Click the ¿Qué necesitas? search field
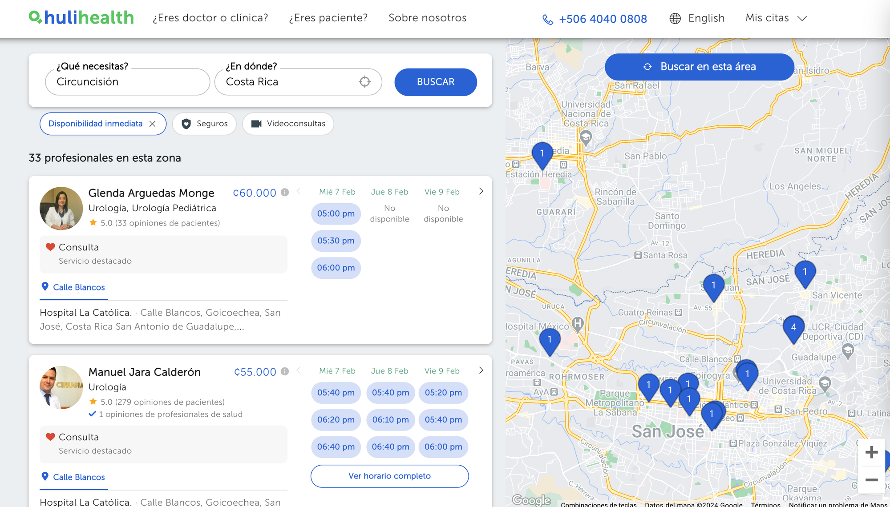This screenshot has width=890, height=507. 127,82
